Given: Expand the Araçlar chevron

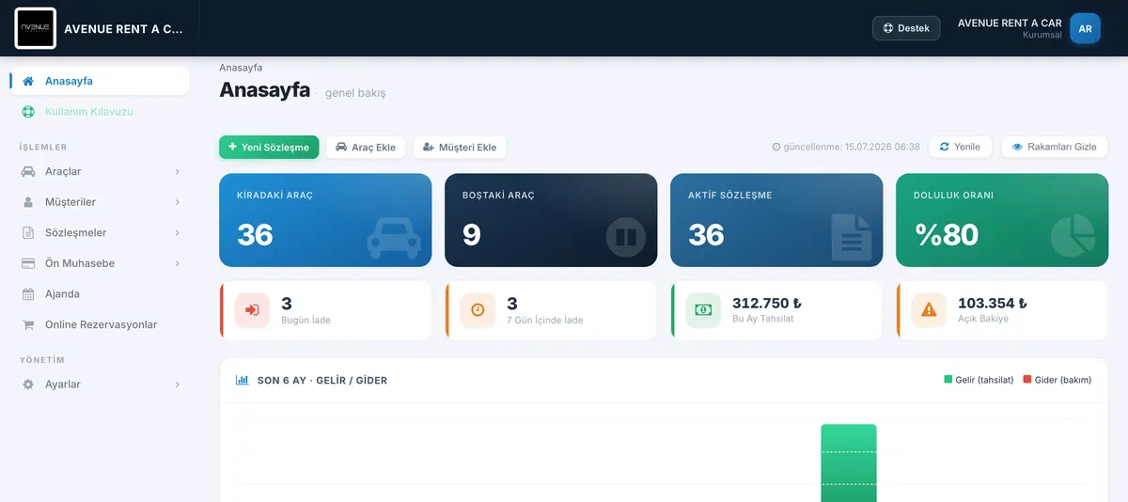Looking at the screenshot, I should [x=177, y=171].
